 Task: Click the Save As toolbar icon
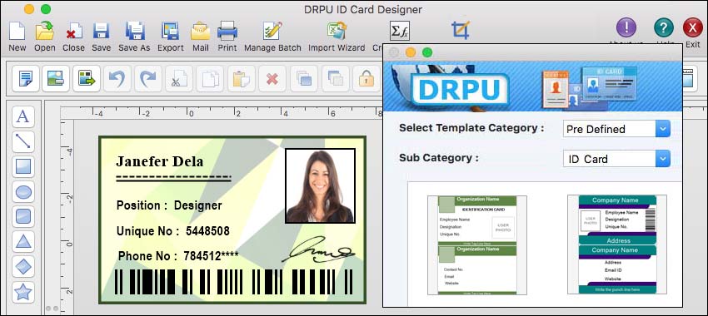(134, 31)
